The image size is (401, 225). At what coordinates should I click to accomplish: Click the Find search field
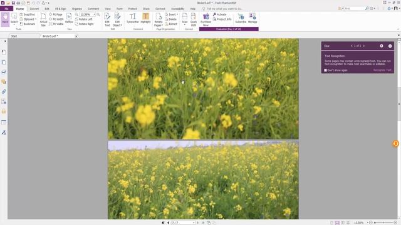353,8
